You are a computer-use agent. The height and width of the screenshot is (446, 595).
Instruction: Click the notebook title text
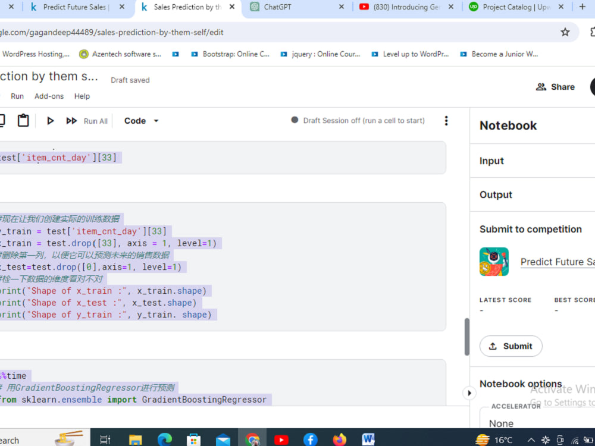click(x=49, y=76)
